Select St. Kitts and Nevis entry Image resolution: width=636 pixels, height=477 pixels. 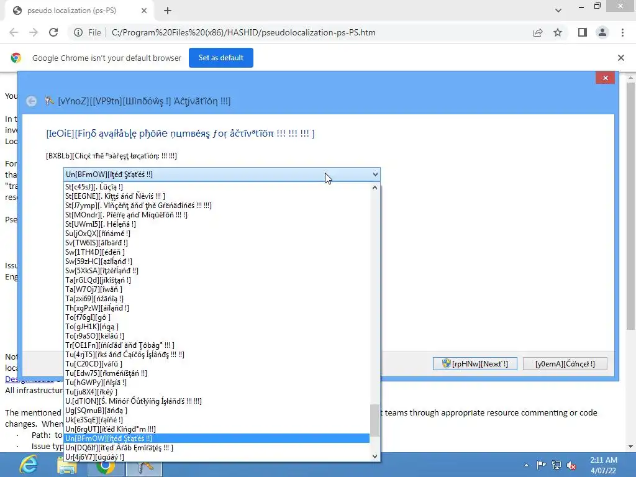click(x=217, y=196)
